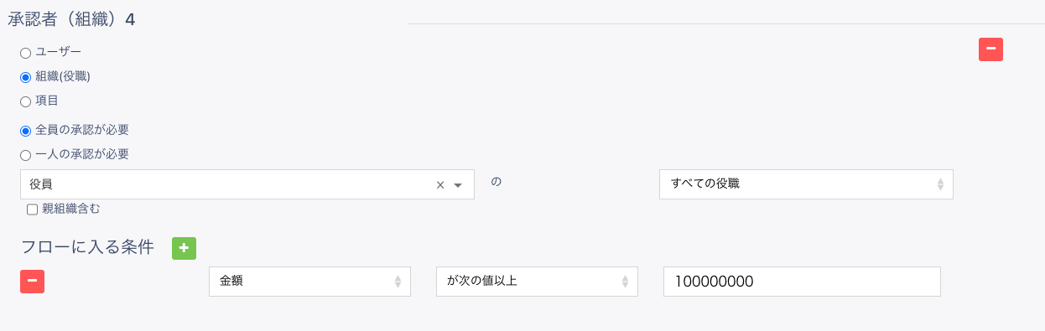Switch to the 一人の承認が必要 radio button
The image size is (1045, 331).
click(25, 155)
